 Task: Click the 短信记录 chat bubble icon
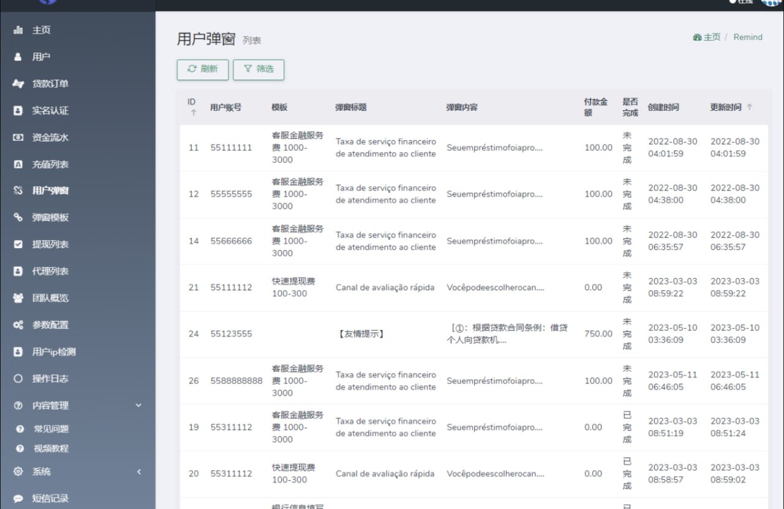(18, 499)
